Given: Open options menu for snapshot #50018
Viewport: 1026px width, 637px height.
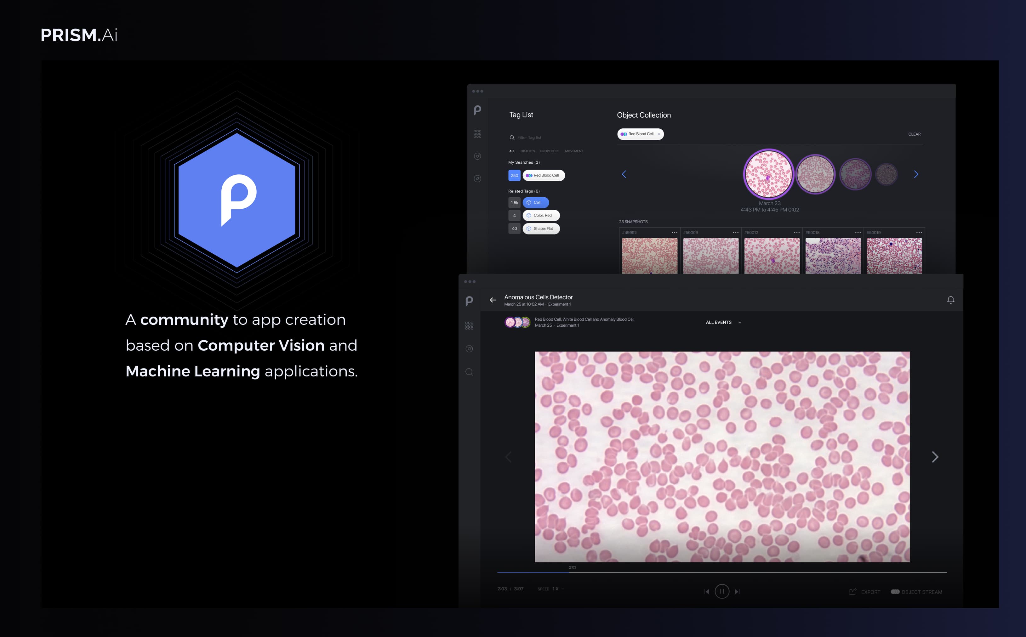Looking at the screenshot, I should point(858,233).
